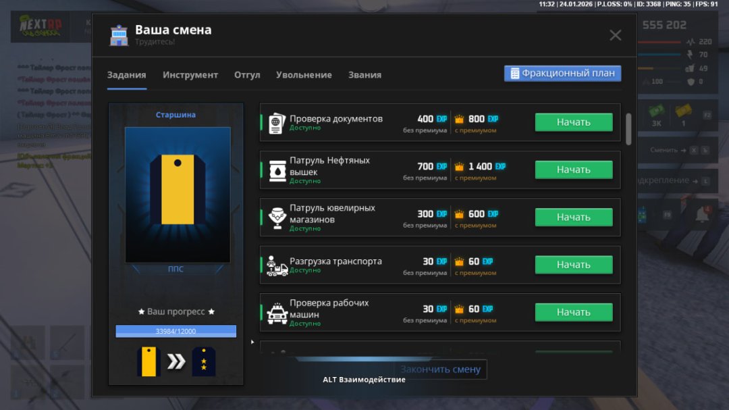This screenshot has width=729, height=410.
Task: Click the work vehicles check car icon
Action: pos(277,313)
